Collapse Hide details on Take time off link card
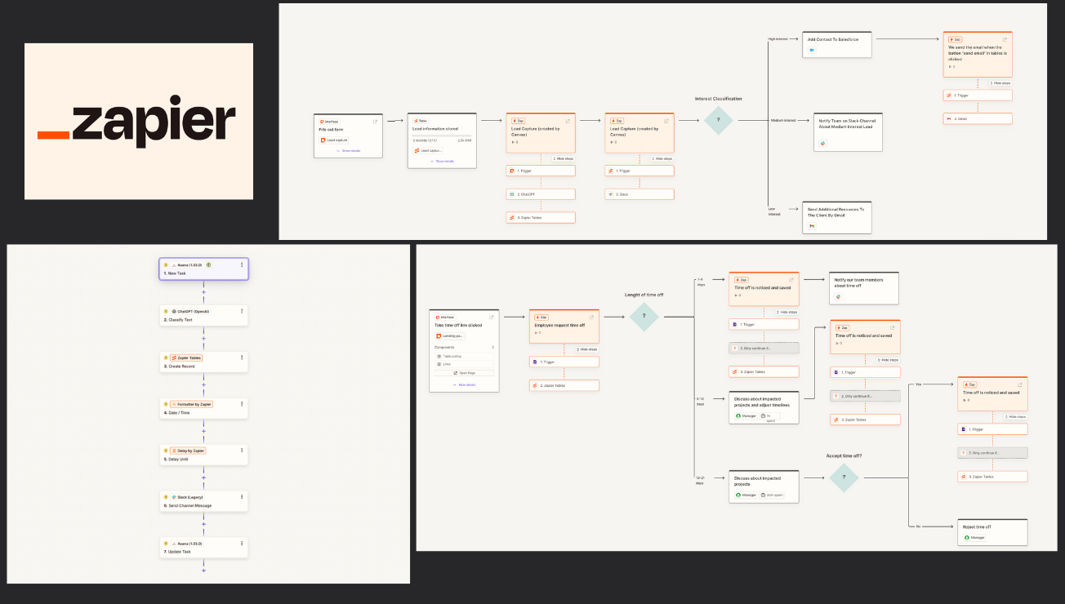This screenshot has height=604, width=1065. [x=465, y=384]
